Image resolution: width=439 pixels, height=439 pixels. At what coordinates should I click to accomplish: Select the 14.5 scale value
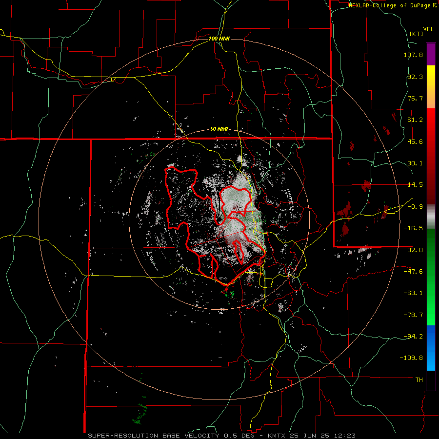(415, 185)
